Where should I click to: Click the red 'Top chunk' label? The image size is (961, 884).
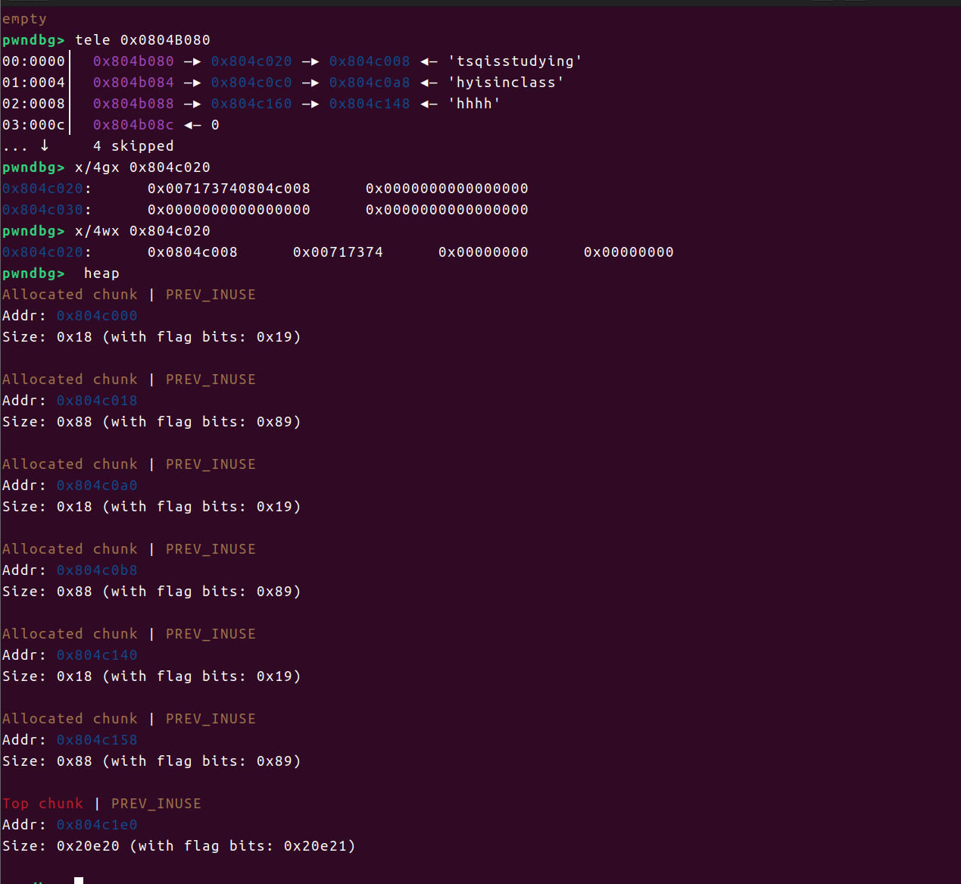(42, 804)
